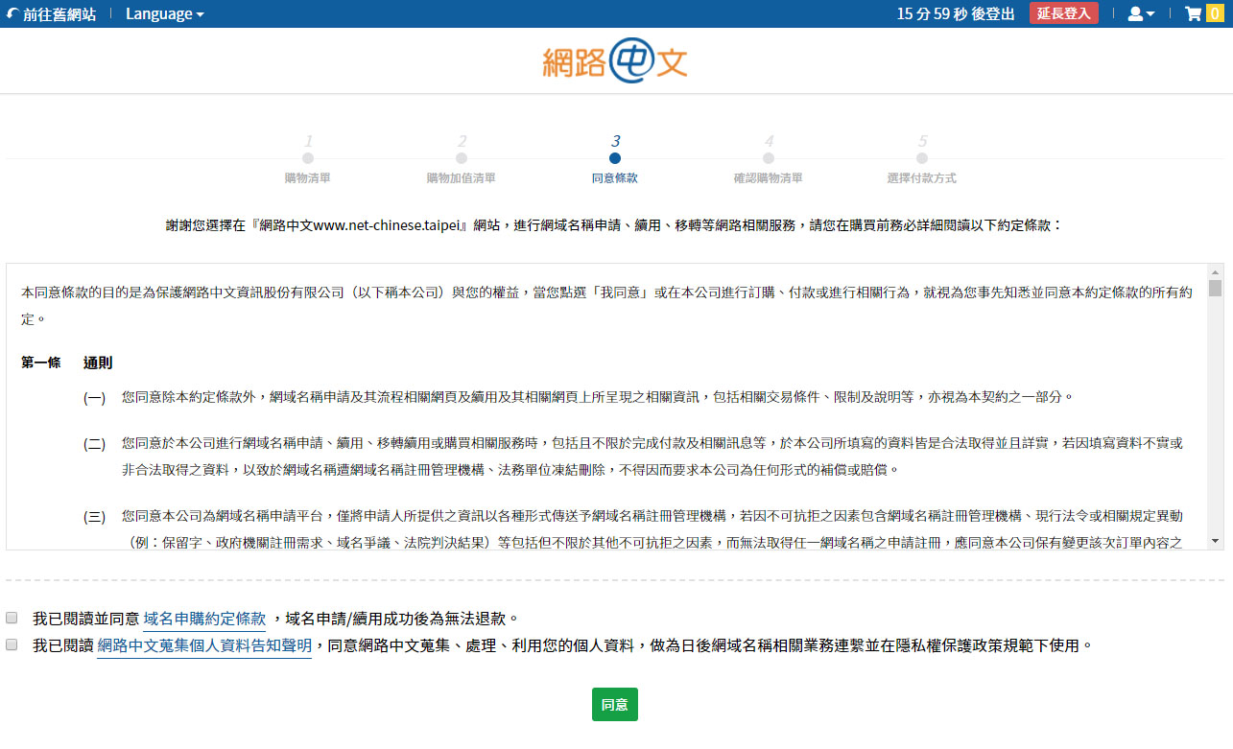
Task: Click the terms scrollbar down arrow
Action: pos(1215,541)
